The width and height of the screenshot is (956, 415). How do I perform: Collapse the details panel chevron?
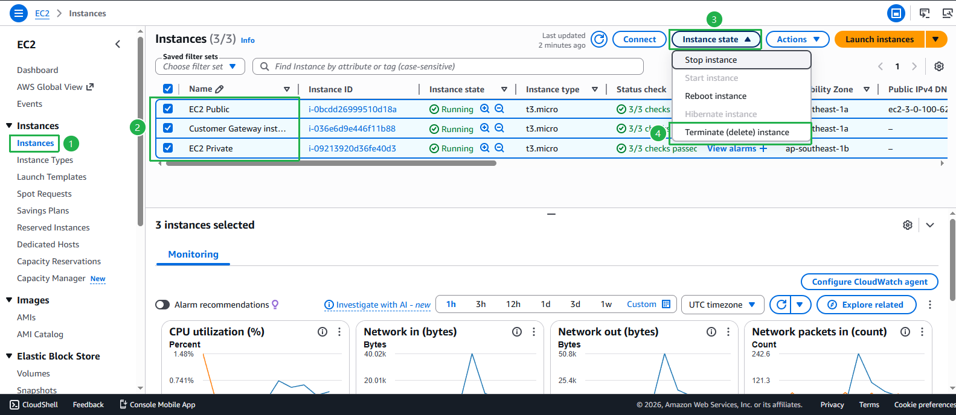[930, 225]
